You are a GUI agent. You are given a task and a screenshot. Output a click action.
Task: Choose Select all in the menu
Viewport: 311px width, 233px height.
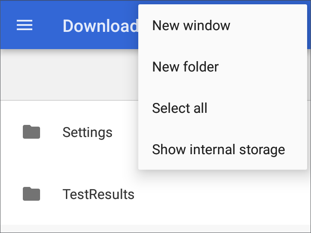coord(223,108)
